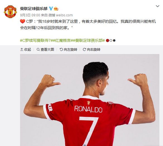Rotate image left with 向左旋转
The height and width of the screenshot is (146, 163).
pyautogui.click(x=68, y=50)
